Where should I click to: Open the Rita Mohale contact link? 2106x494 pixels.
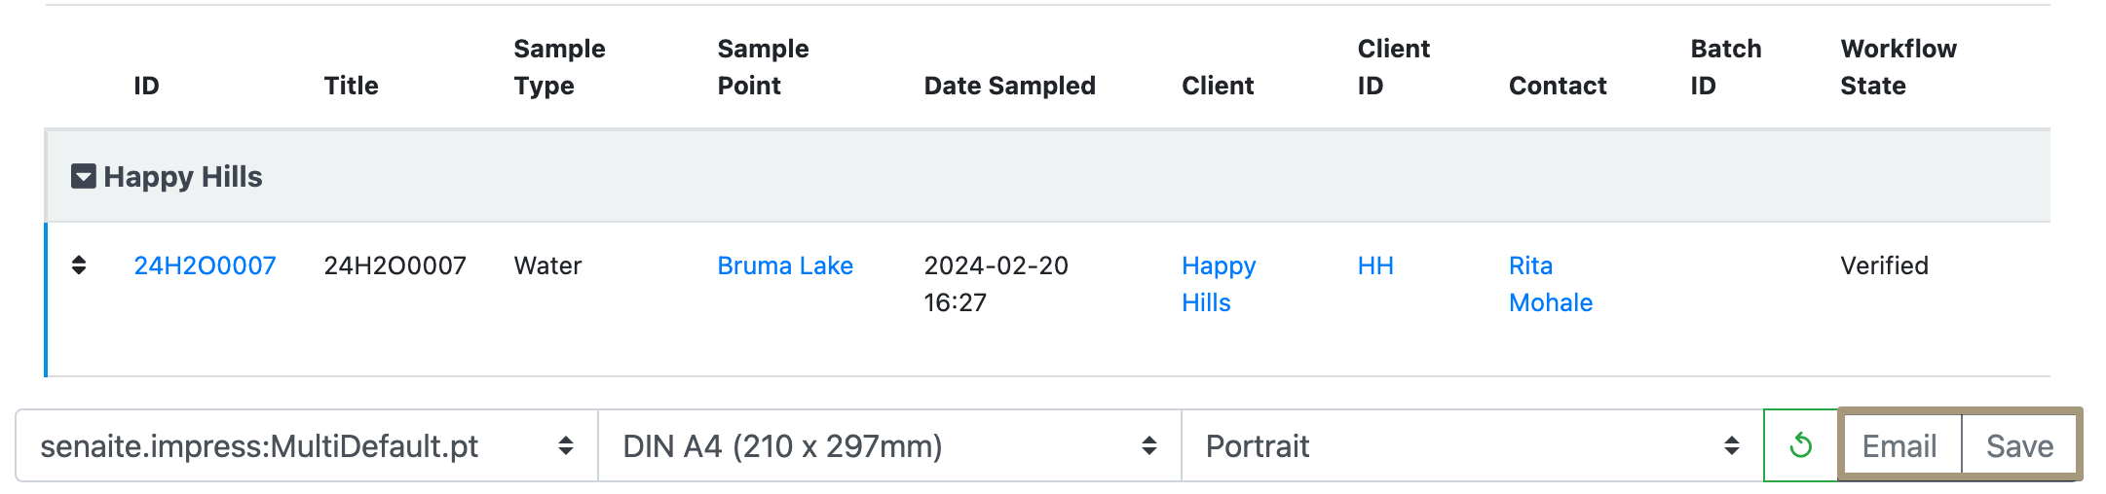tap(1549, 283)
